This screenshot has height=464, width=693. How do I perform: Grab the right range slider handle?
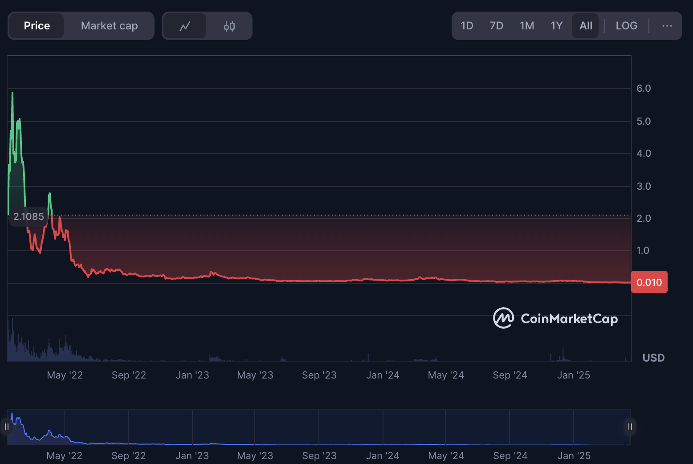(x=630, y=427)
